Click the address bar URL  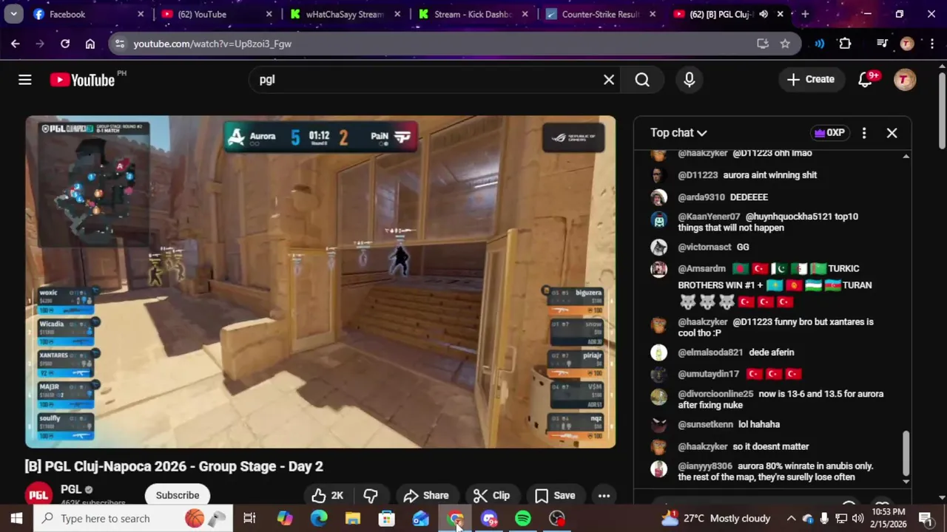(x=212, y=44)
